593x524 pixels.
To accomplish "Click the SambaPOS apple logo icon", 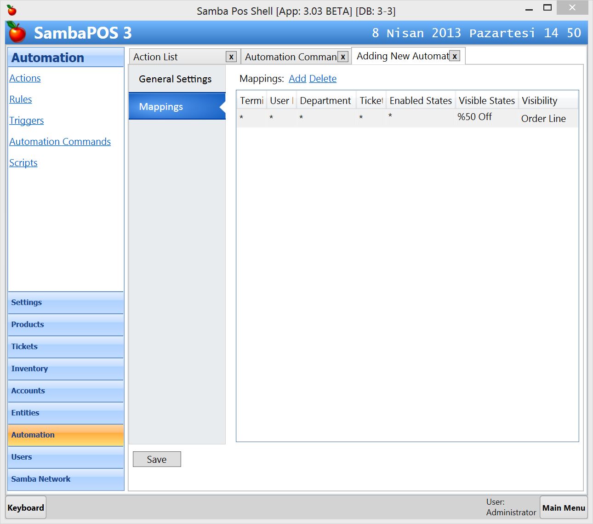I will [x=17, y=33].
